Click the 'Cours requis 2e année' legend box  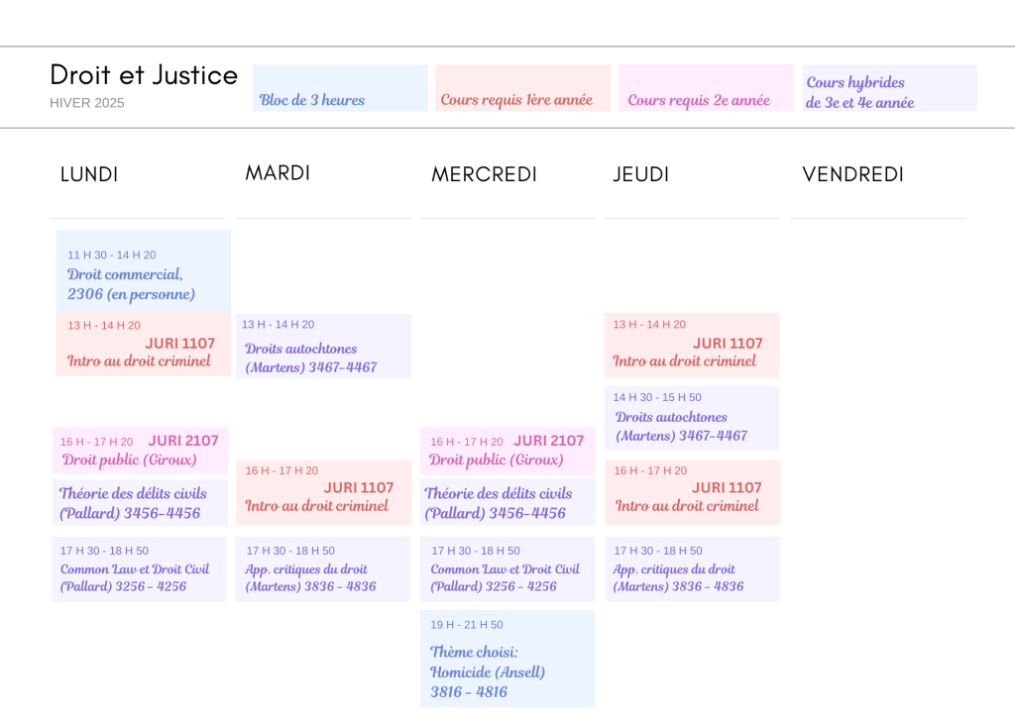pyautogui.click(x=705, y=88)
